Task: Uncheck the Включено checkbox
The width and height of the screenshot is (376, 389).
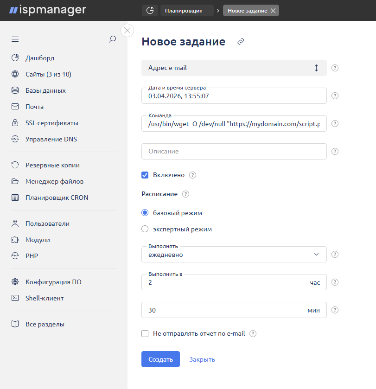Action: (x=145, y=175)
